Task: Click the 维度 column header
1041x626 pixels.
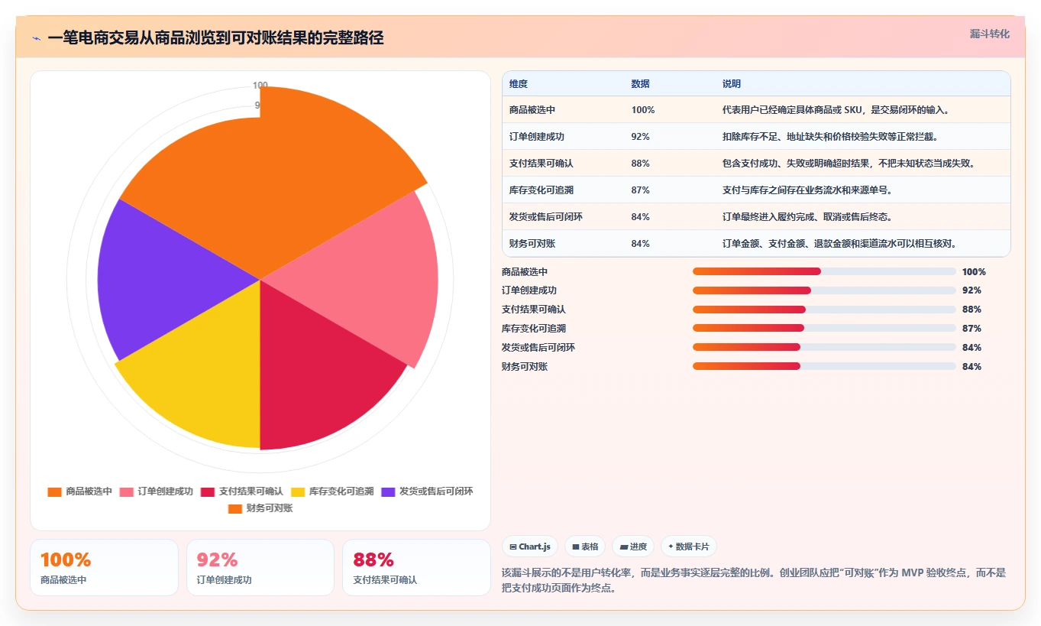Action: pos(519,84)
